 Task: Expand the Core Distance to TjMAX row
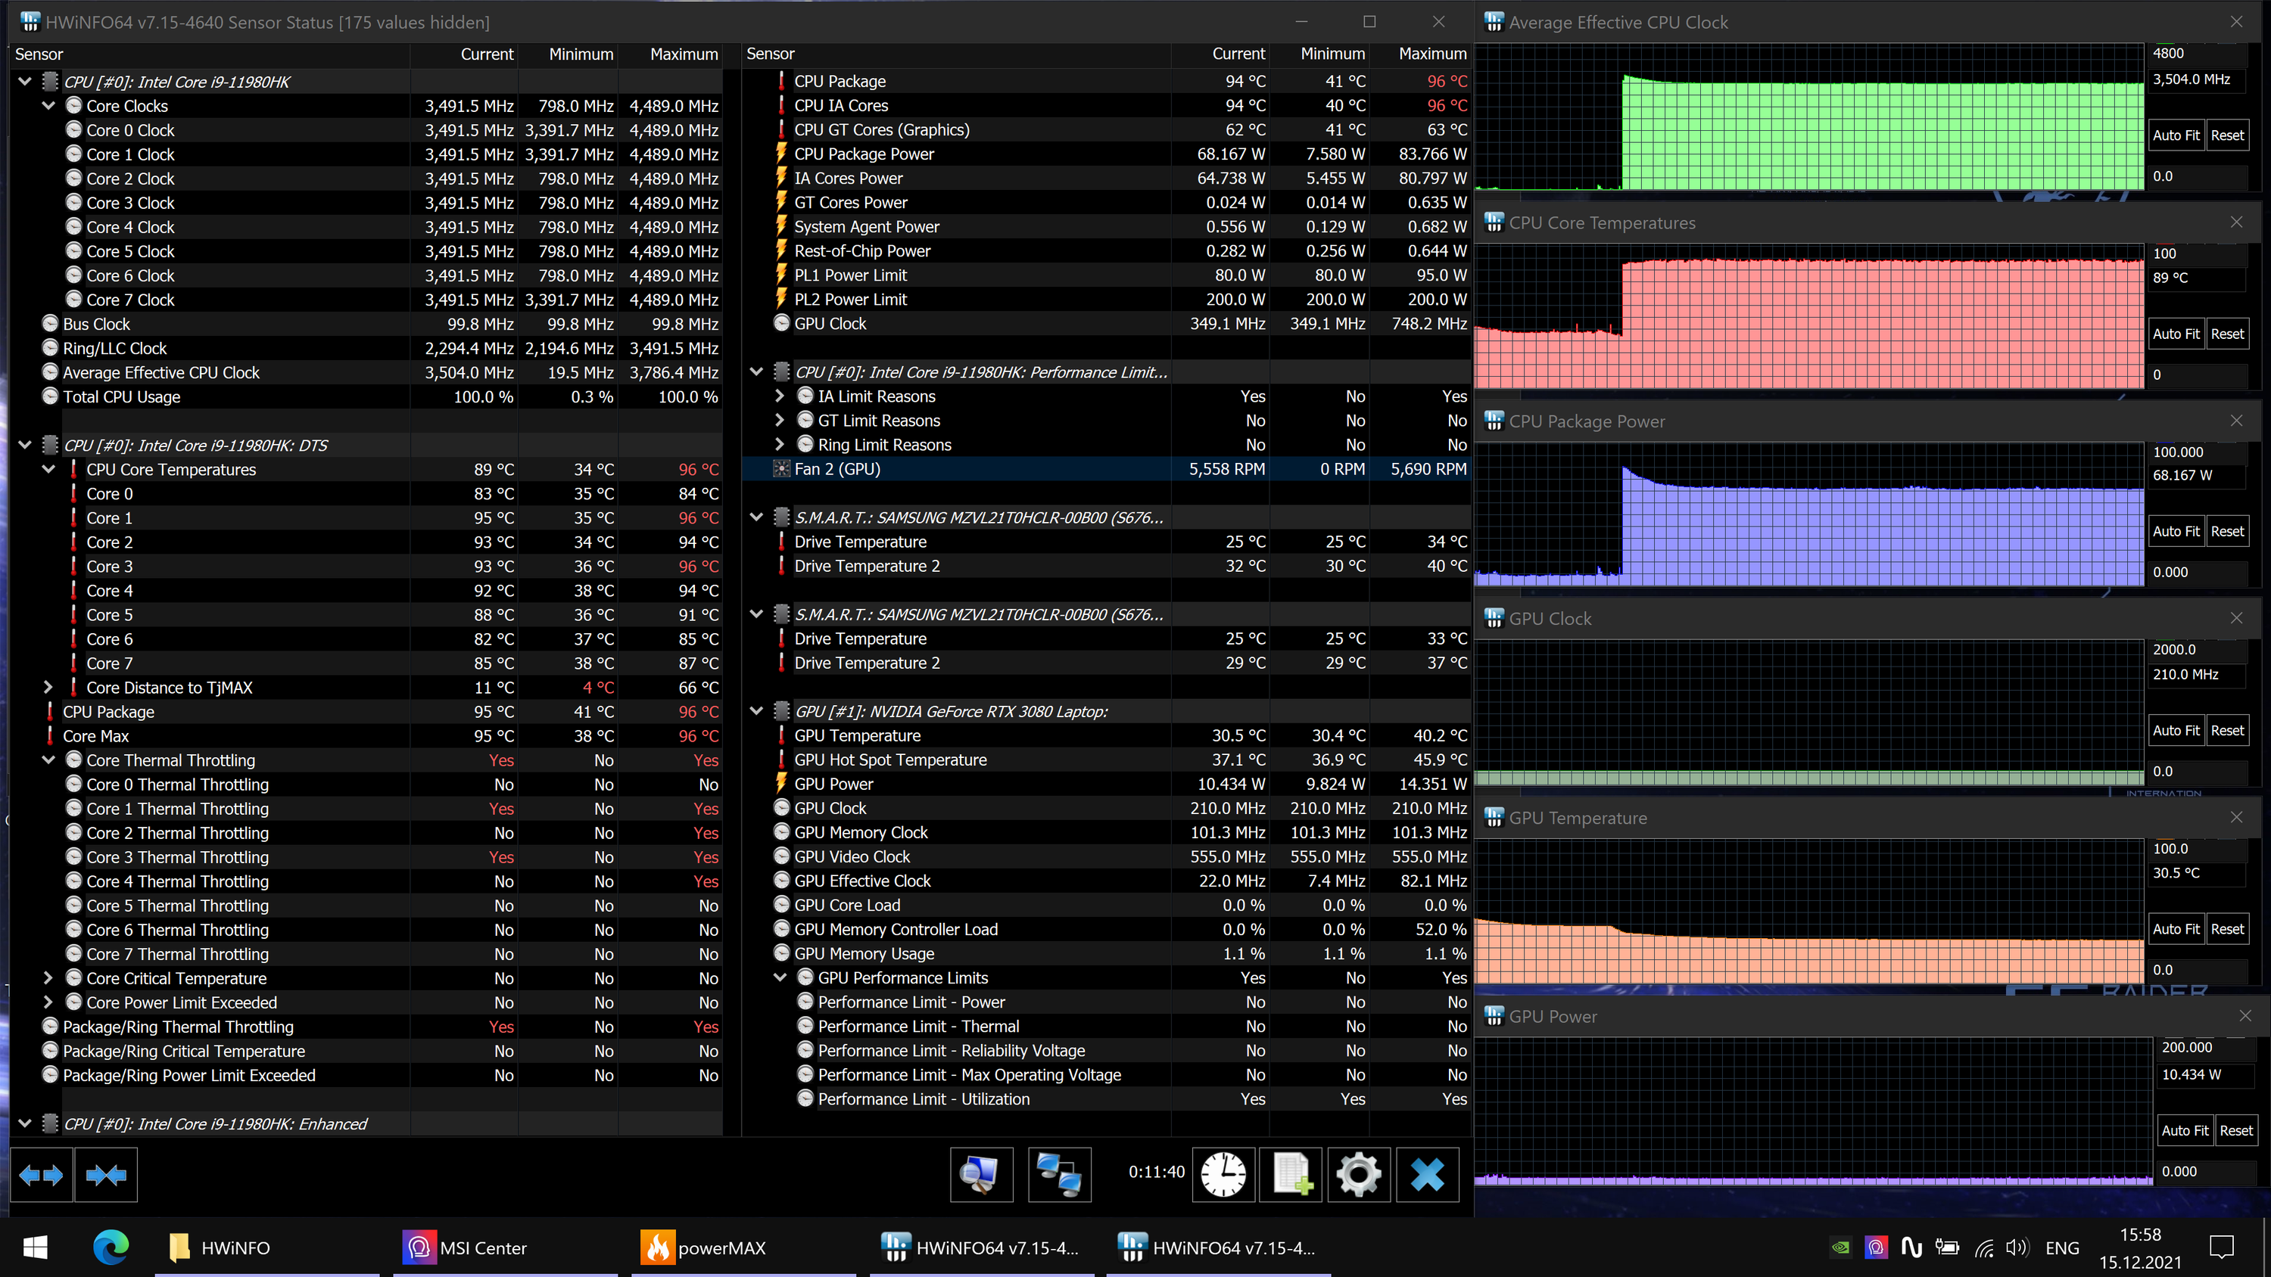48,688
